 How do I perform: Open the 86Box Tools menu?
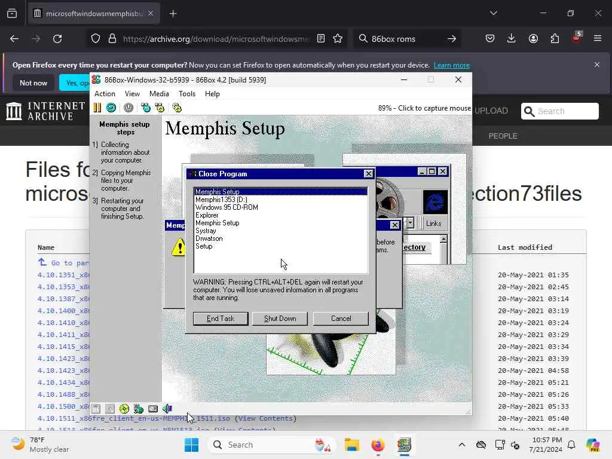[187, 94]
